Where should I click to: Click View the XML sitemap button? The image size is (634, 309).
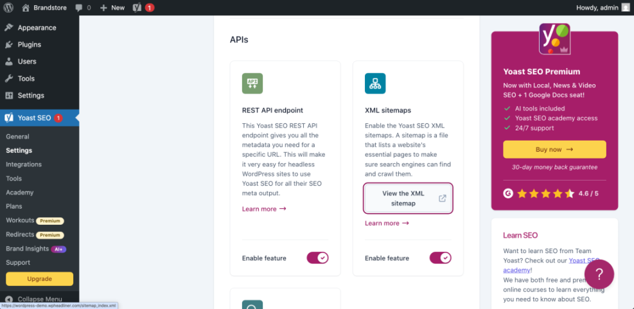409,198
